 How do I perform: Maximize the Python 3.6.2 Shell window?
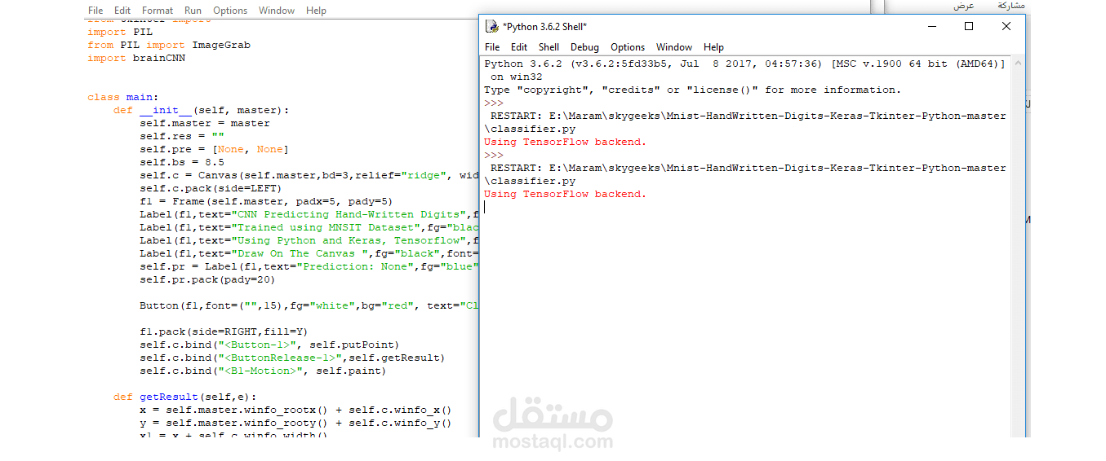[969, 27]
